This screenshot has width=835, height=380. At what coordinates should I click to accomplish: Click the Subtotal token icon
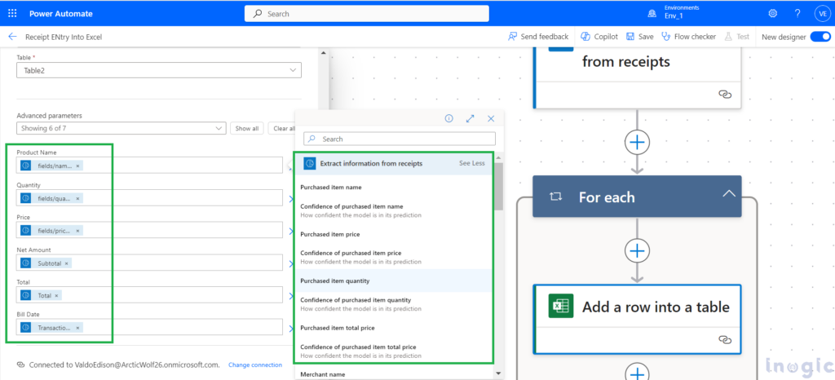pos(26,263)
